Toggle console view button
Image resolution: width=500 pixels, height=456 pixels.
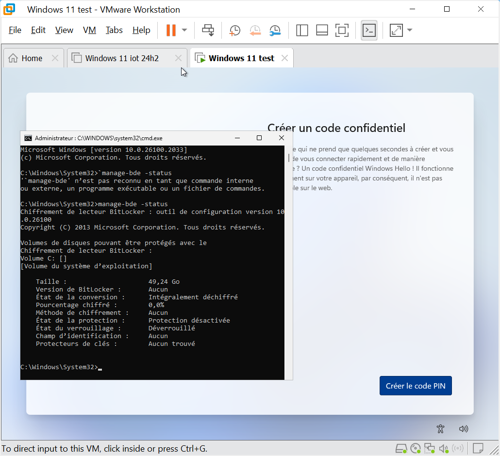coord(369,30)
